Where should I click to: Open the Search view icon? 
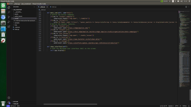9,12
